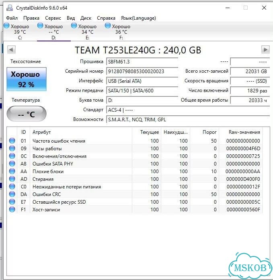The width and height of the screenshot is (273, 280).
Task: Click status orb for attribute 09 Часы работы
Action: point(12,148)
